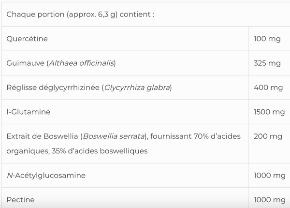Click the Réglisse déglycyrrhizinée ingredient label
Screen dimensions: 290x208
coord(53,88)
